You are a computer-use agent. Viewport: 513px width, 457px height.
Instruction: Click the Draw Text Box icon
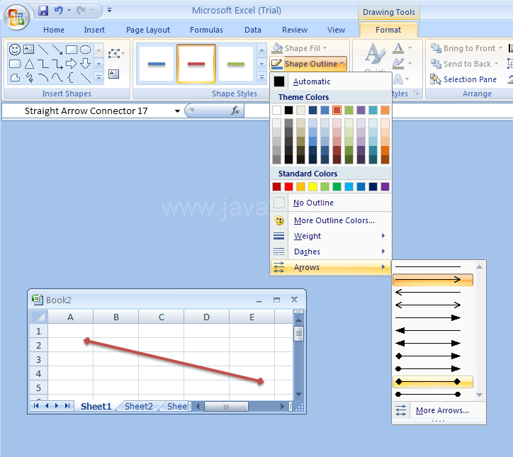(113, 74)
